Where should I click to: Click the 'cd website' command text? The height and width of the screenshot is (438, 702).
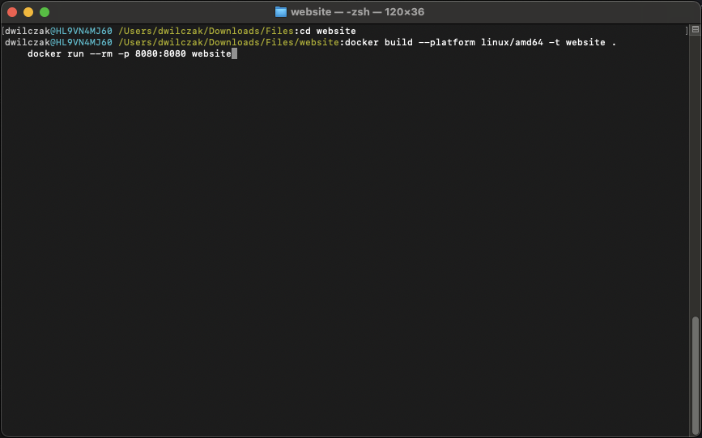(328, 31)
